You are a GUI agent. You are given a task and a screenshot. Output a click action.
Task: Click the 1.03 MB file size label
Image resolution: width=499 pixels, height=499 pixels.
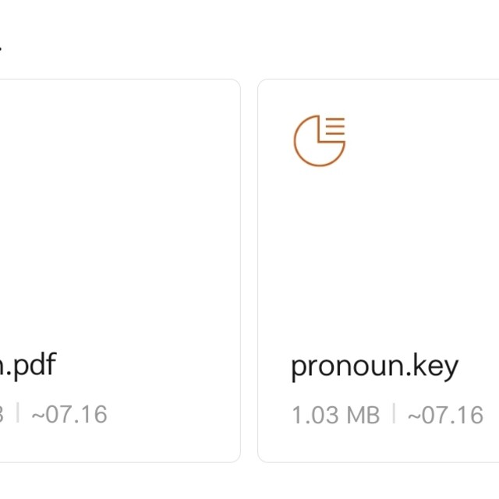[x=335, y=415]
